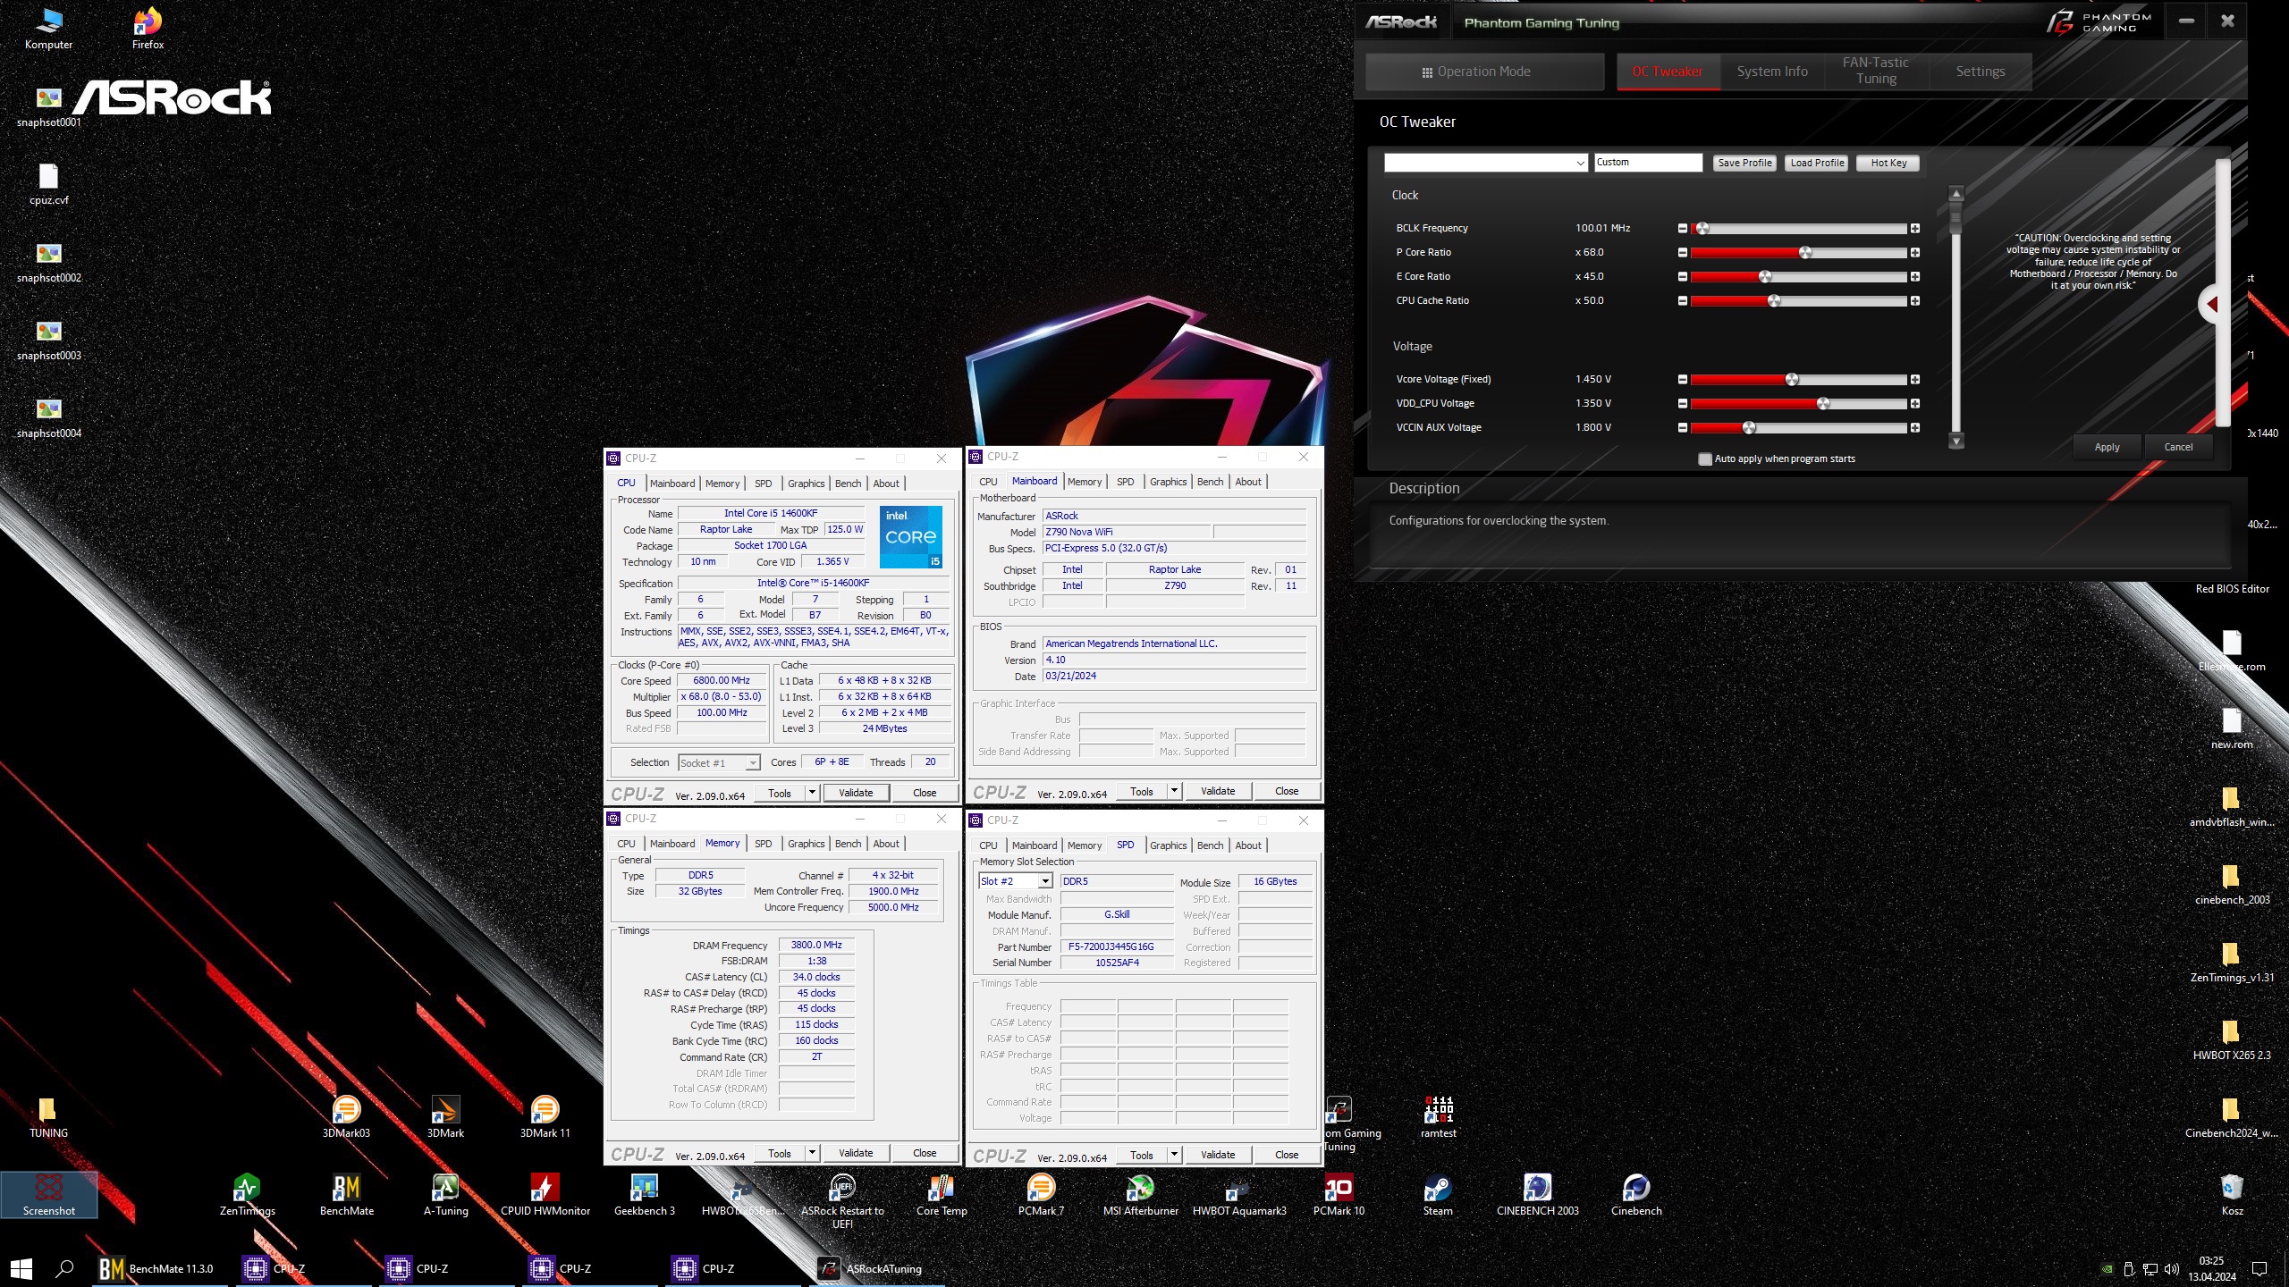Open snaphsot0001 image file
Viewport: 2289px width, 1287px height.
pos(48,106)
